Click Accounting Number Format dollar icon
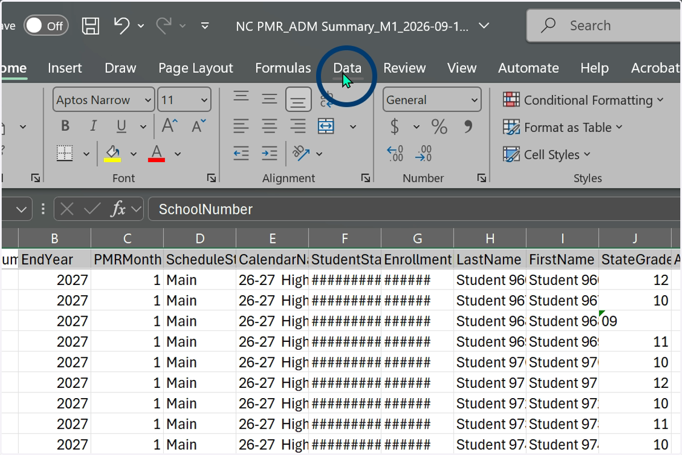This screenshot has height=455, width=682. pyautogui.click(x=394, y=126)
